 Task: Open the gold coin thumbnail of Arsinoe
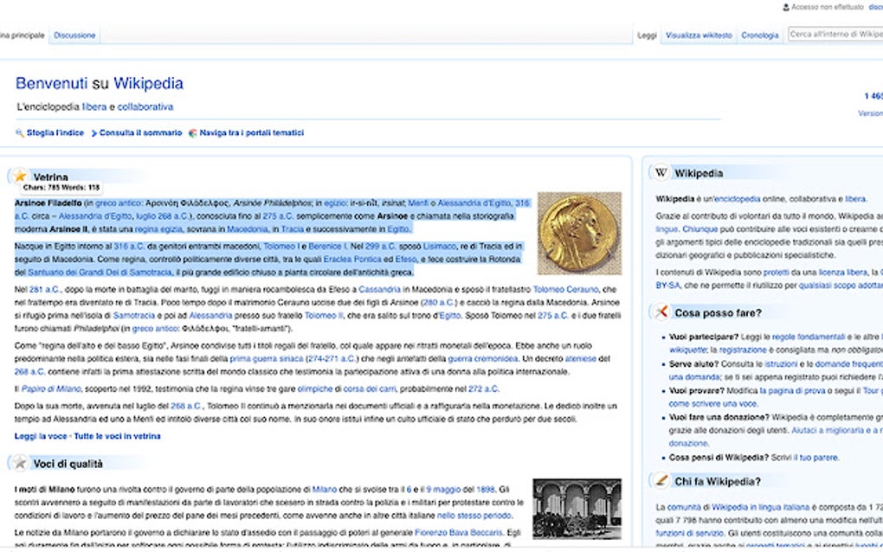[579, 233]
